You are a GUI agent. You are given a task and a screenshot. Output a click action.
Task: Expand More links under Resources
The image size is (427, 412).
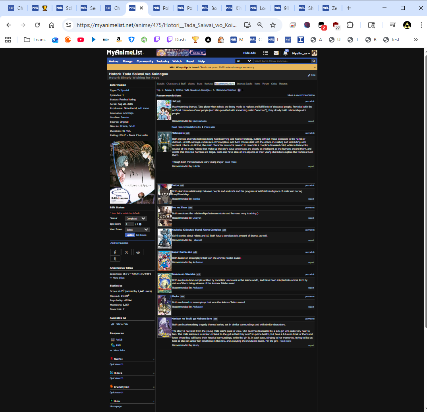[x=118, y=350]
